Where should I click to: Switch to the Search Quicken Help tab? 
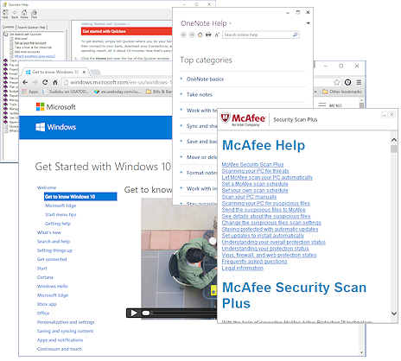[x=32, y=27]
